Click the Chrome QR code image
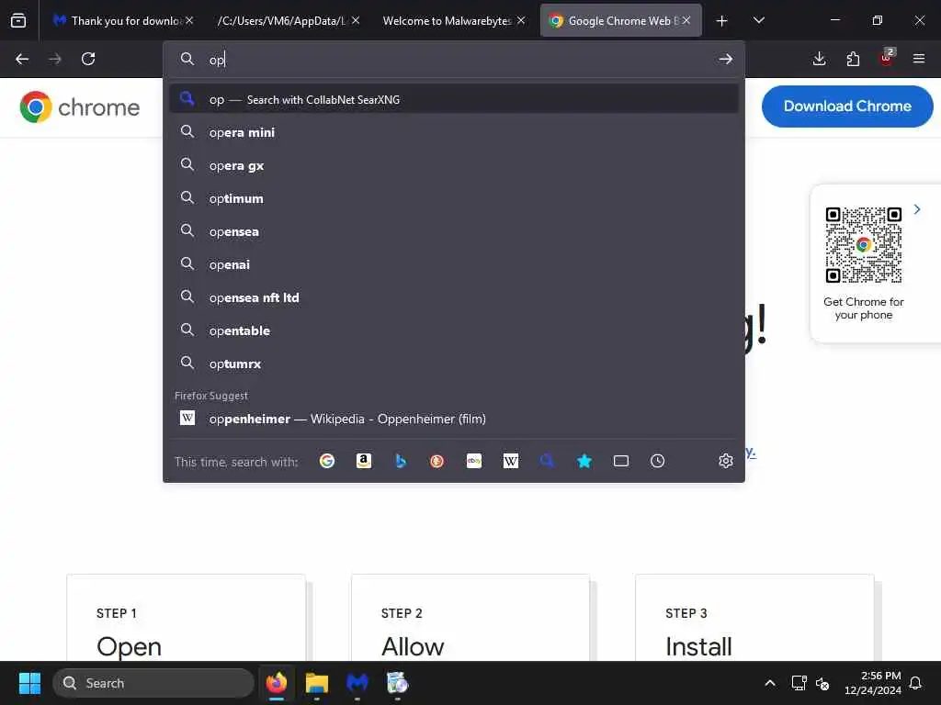The height and width of the screenshot is (705, 941). tap(864, 244)
